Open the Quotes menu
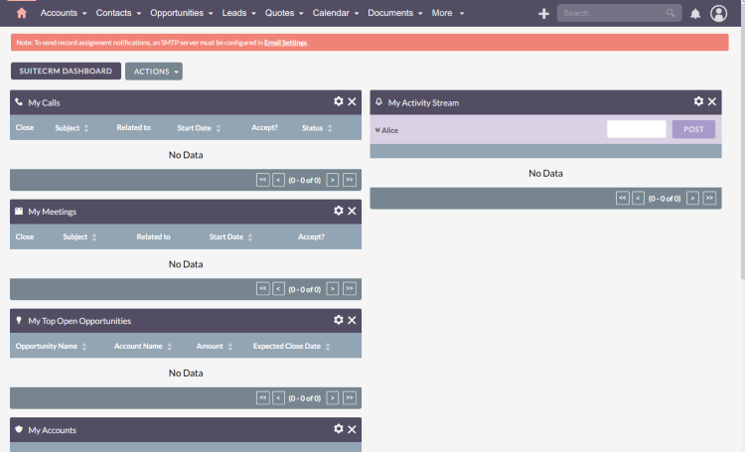The image size is (745, 452). pyautogui.click(x=284, y=13)
